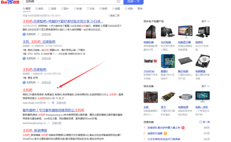Image resolution: width=231 pixels, height=142 pixels.
Task: Open the 电脑硬盘 text link
Action: (x=200, y=71)
